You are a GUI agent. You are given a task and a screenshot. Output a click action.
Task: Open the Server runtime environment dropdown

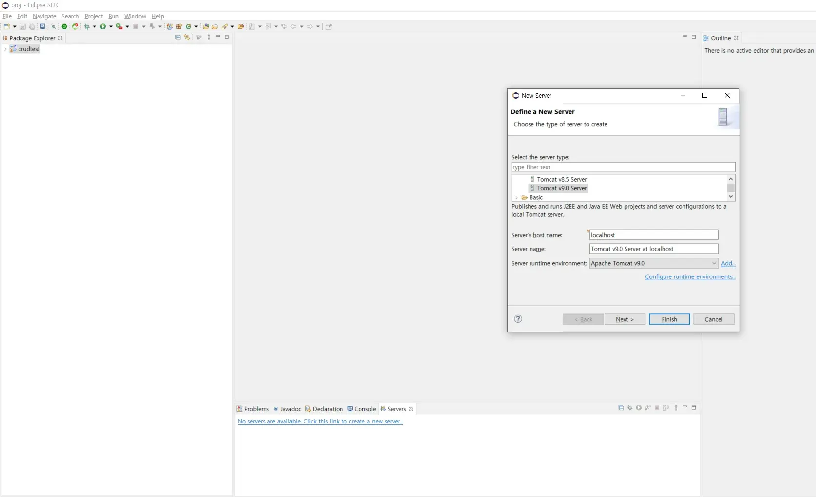tap(714, 263)
